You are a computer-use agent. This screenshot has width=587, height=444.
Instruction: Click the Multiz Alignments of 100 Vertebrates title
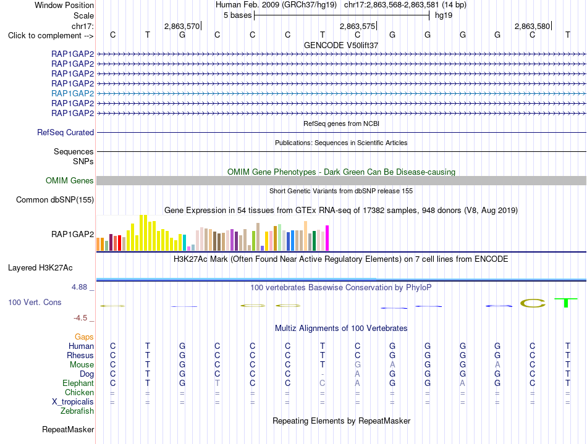(x=341, y=328)
